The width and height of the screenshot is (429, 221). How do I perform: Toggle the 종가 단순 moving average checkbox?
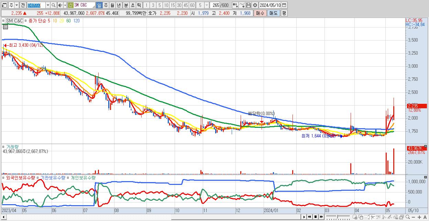coord(25,21)
